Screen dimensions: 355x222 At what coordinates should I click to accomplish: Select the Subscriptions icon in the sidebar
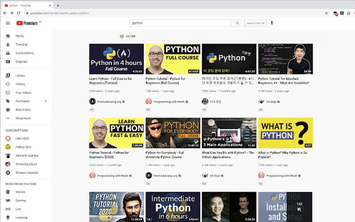7,53
